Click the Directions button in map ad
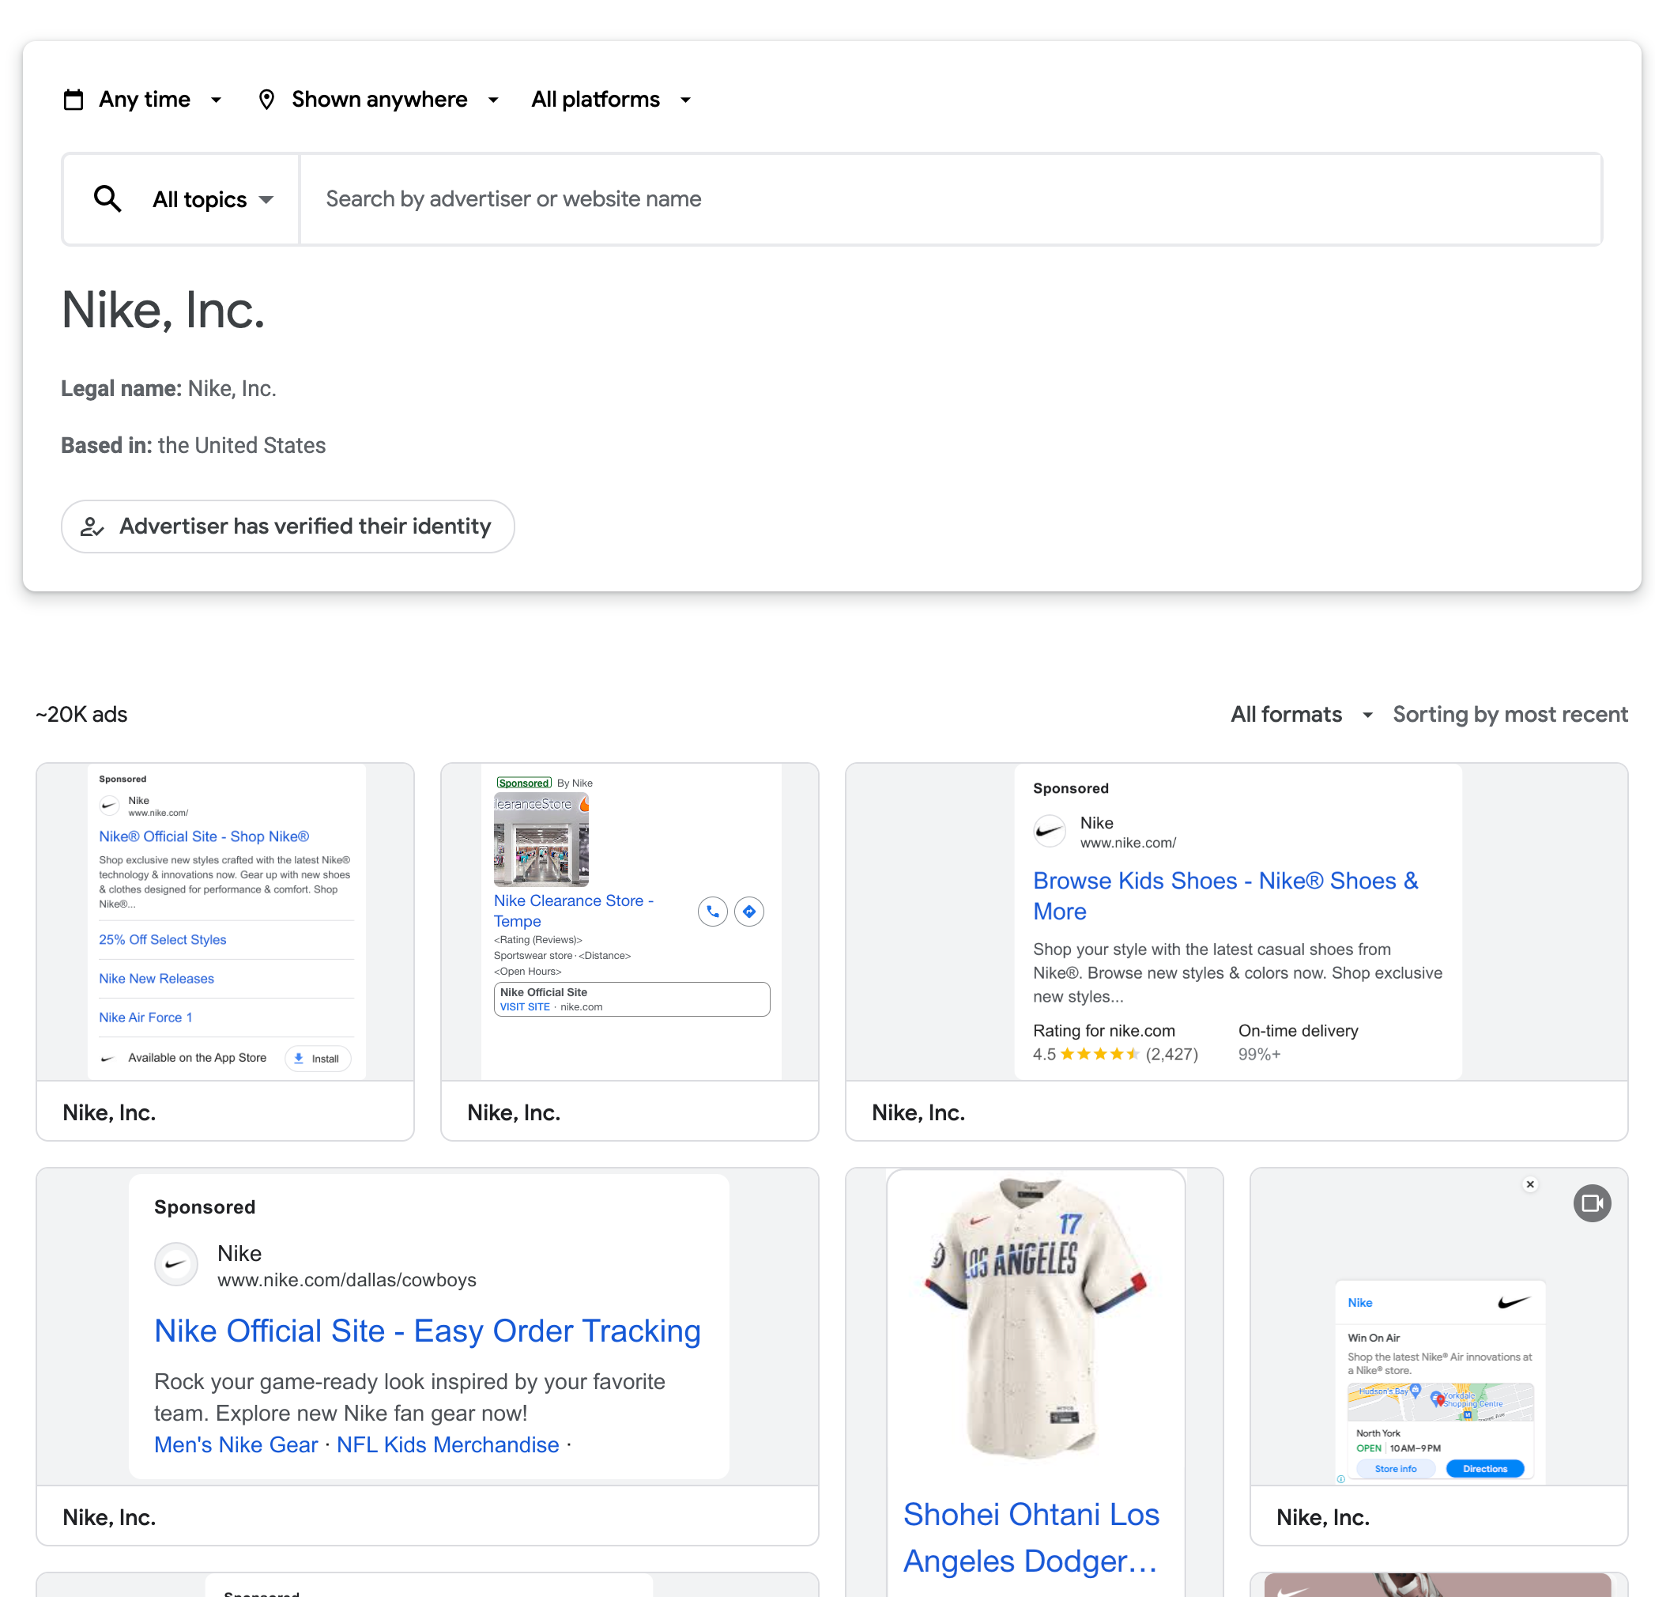 (x=1484, y=1469)
